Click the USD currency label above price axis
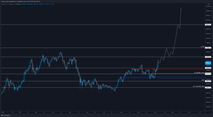 pyautogui.click(x=208, y=5)
